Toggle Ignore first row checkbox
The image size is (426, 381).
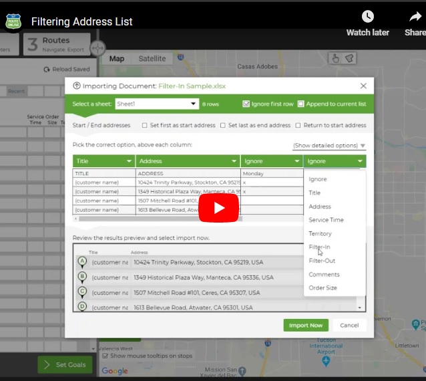pos(246,104)
